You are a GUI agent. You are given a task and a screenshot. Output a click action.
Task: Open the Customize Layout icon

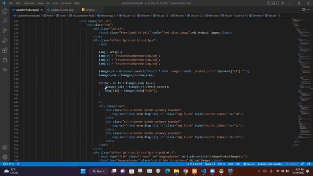tap(282, 3)
